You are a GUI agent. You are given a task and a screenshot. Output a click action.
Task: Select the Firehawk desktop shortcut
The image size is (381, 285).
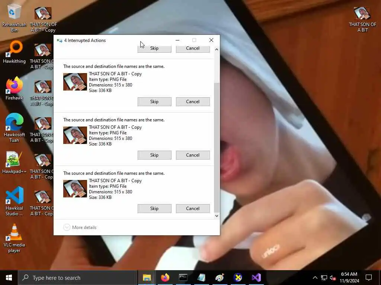tap(14, 88)
